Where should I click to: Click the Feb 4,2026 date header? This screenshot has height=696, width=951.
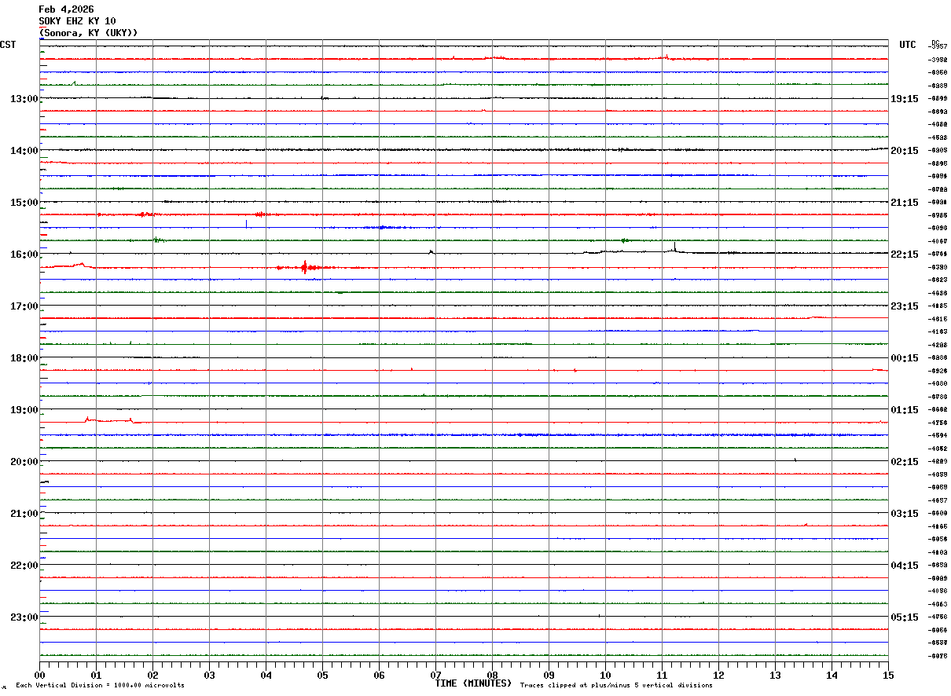(x=66, y=9)
